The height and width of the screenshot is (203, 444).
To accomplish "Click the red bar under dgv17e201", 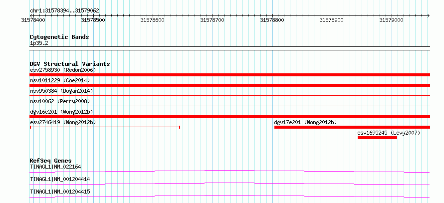I will 352,127.
